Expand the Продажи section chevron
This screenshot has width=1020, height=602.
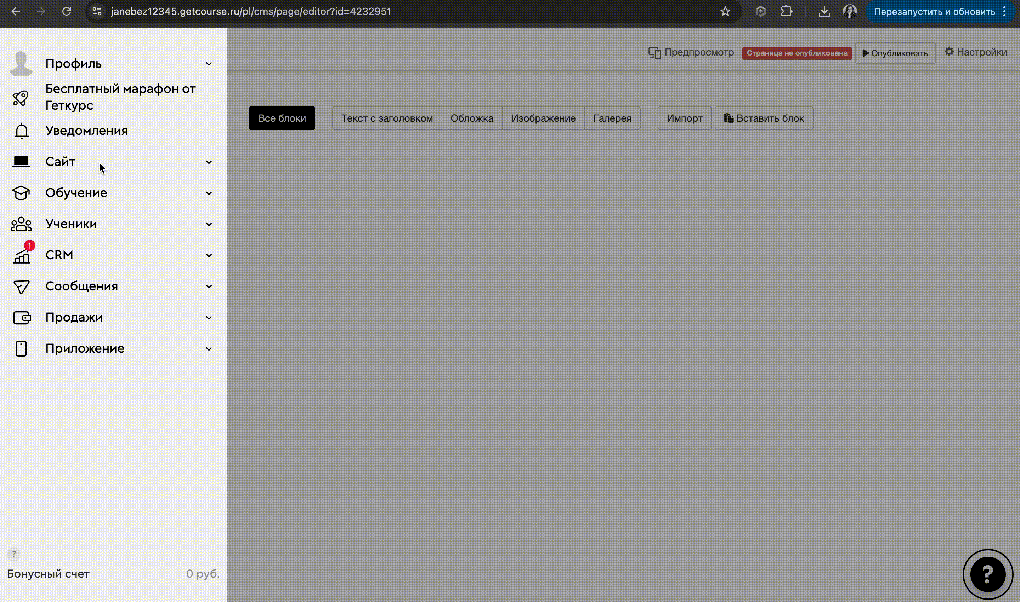(x=209, y=318)
